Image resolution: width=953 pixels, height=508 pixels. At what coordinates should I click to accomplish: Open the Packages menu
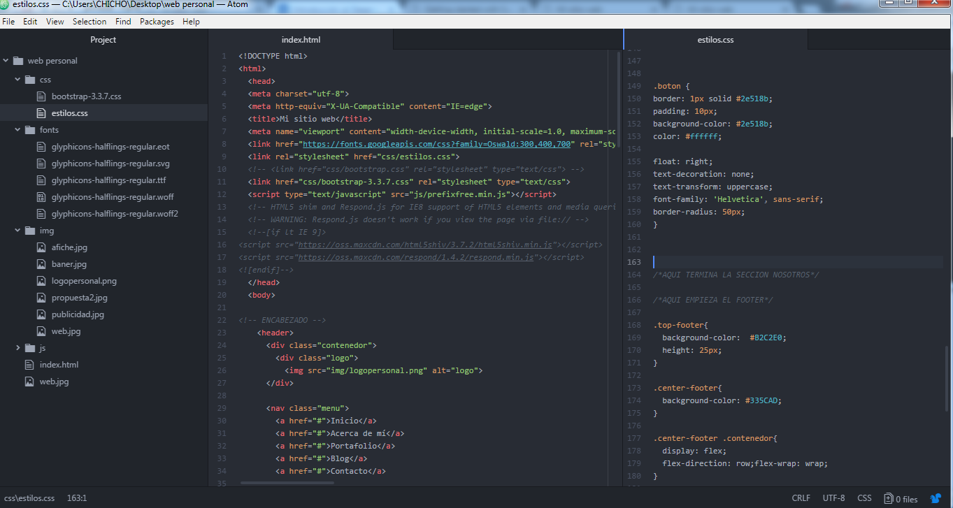(157, 22)
